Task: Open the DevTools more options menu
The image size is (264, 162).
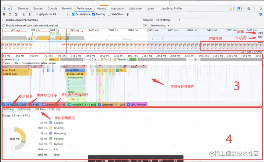Action: pyautogui.click(x=255, y=8)
